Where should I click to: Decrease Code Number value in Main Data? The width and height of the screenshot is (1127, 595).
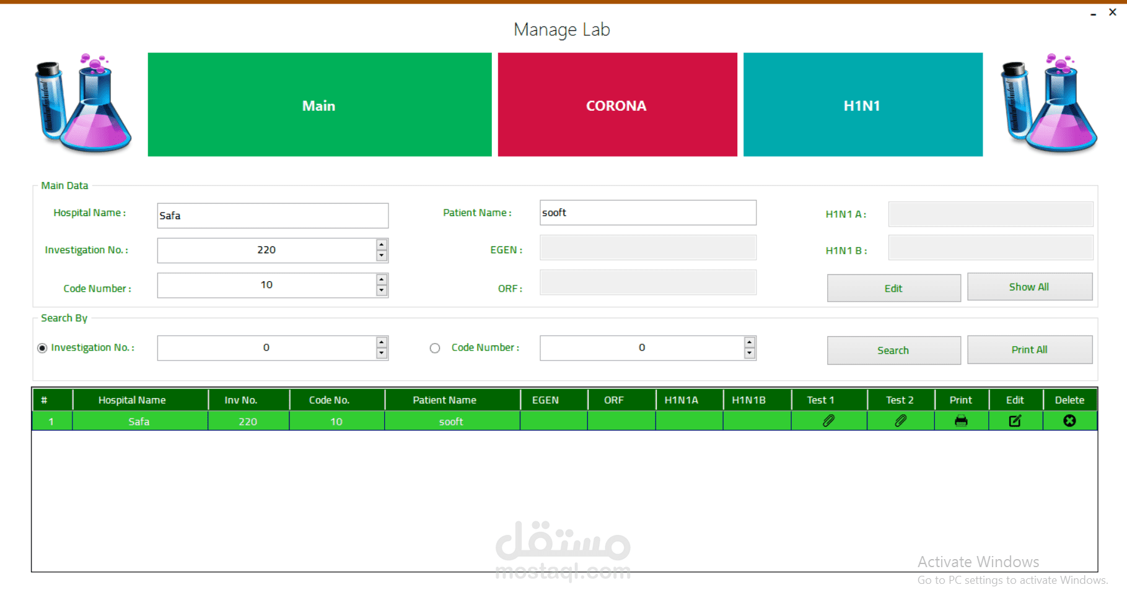(x=382, y=290)
